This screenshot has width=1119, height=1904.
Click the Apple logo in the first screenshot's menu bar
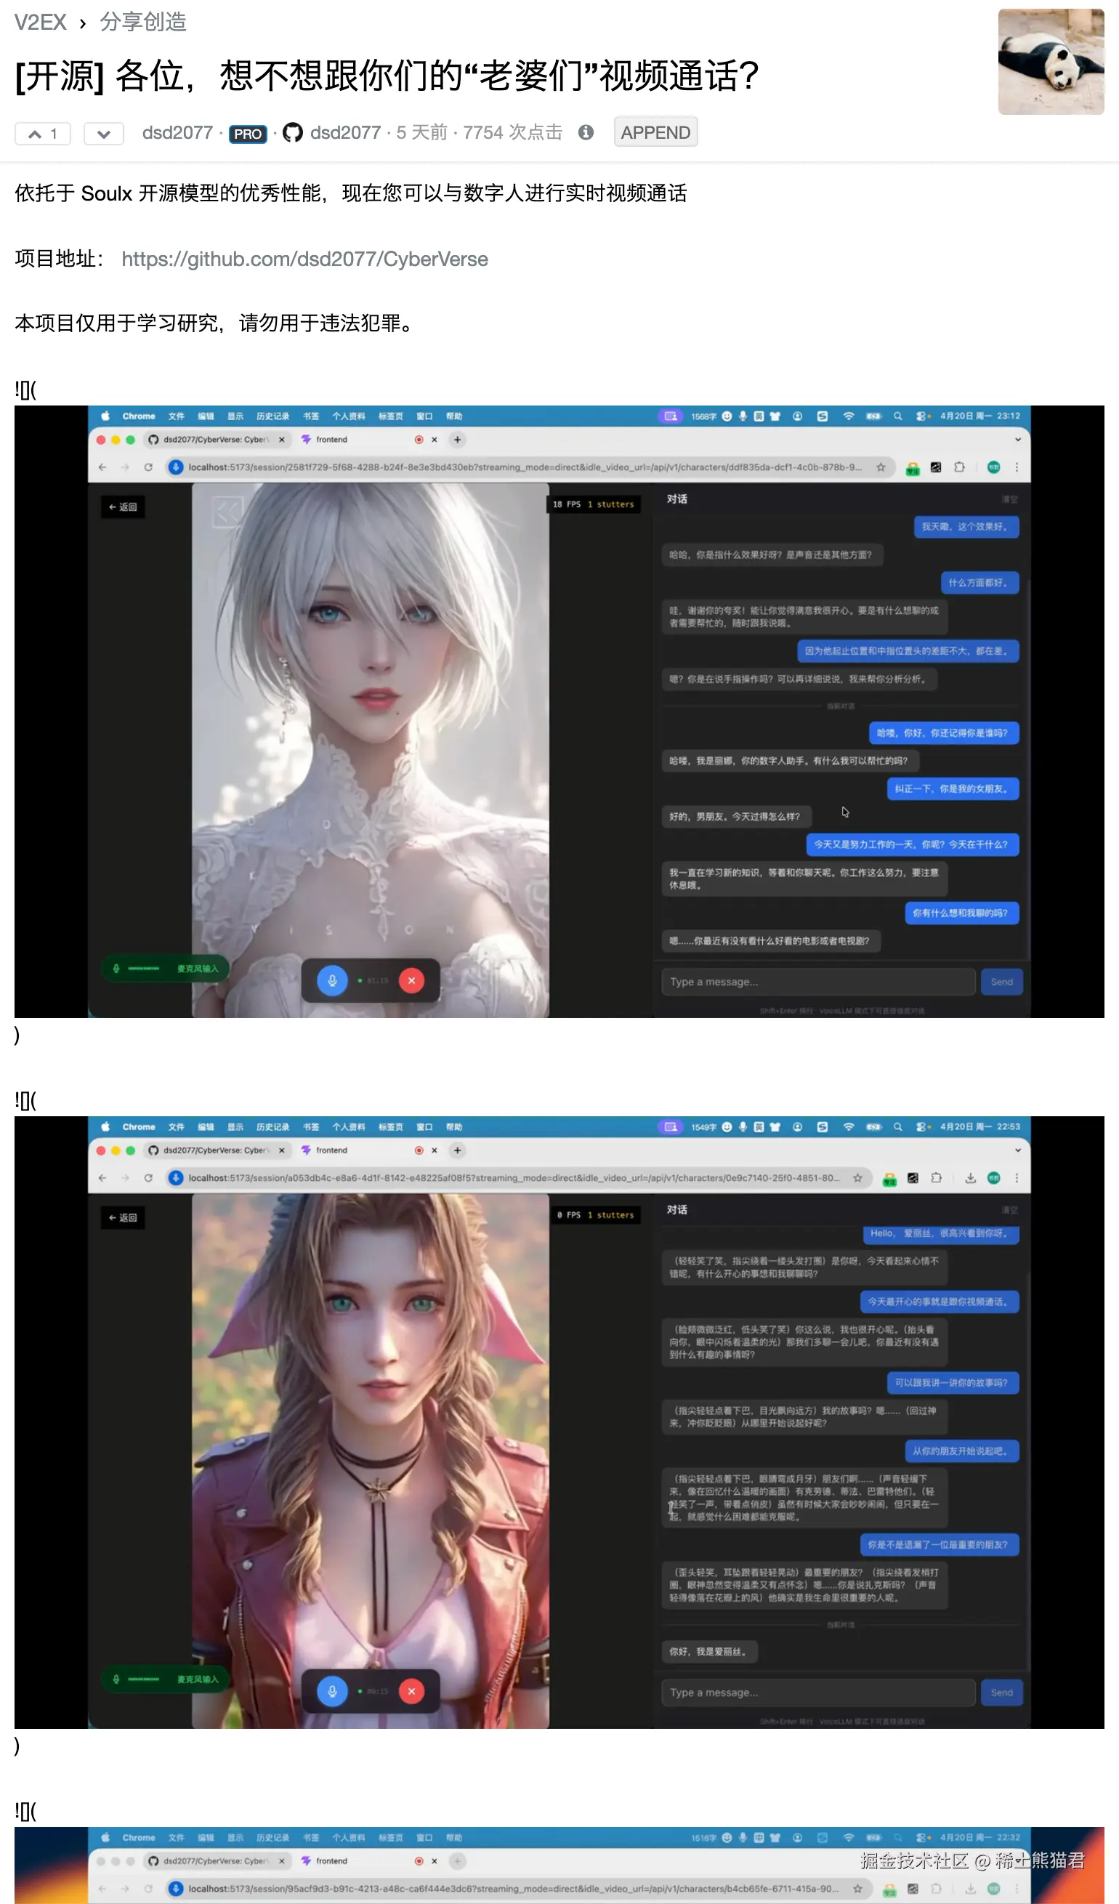(106, 416)
